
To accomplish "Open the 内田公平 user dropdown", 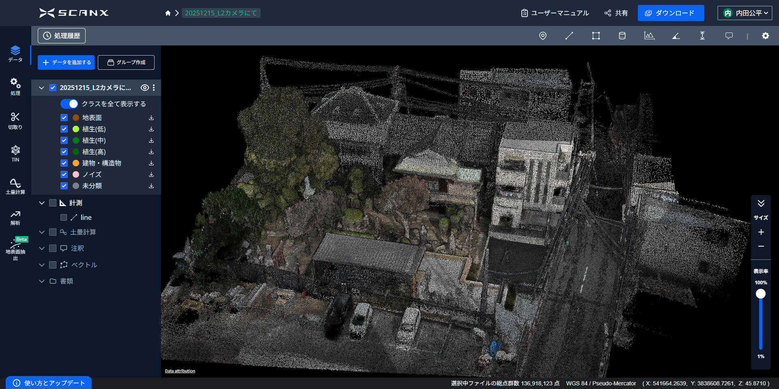I will coord(745,13).
